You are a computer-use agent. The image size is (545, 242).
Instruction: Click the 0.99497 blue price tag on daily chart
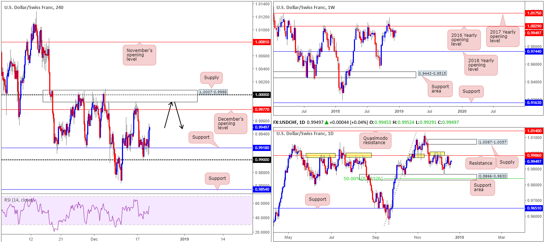pyautogui.click(x=534, y=161)
